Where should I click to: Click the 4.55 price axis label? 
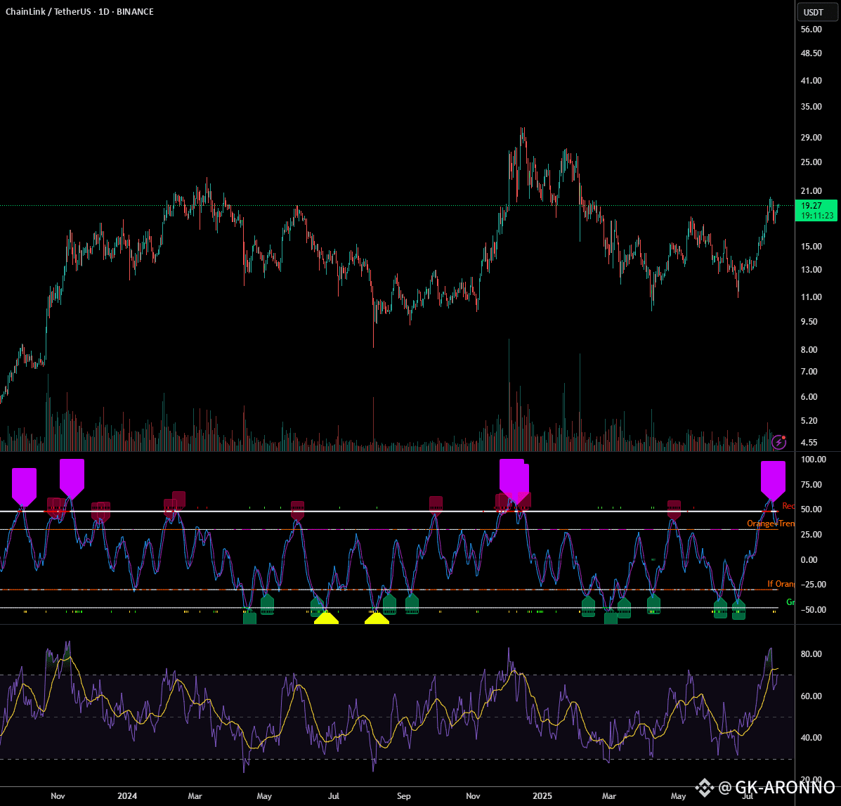809,443
